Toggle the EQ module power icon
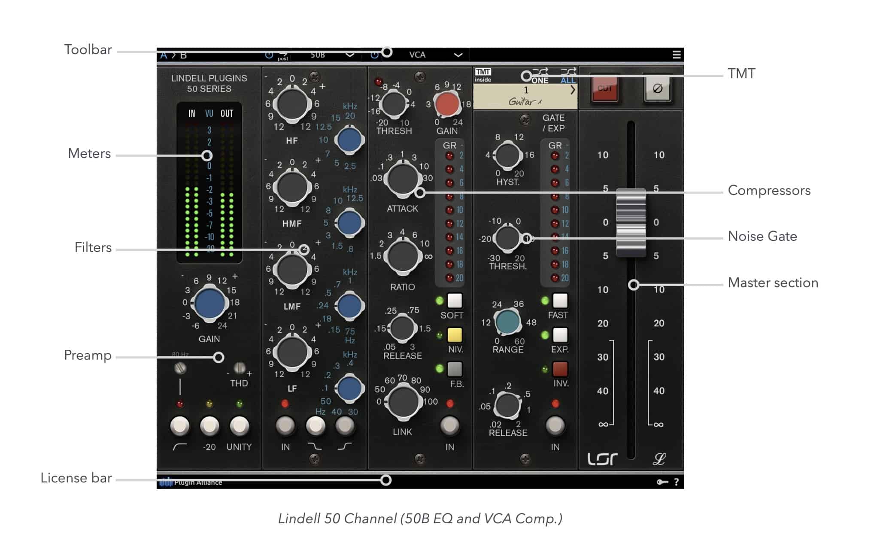The image size is (874, 558). [x=269, y=55]
